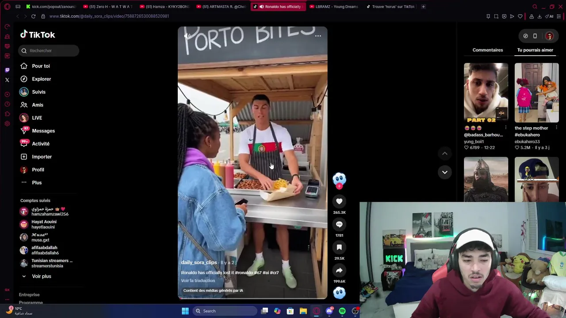Image resolution: width=566 pixels, height=318 pixels.
Task: Open Activité notifications
Action: point(40,144)
